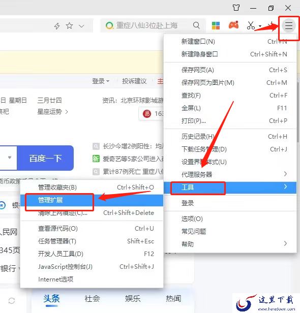This screenshot has width=300, height=313.
Task: Open the browser main menu hamburger icon
Action: [289, 25]
